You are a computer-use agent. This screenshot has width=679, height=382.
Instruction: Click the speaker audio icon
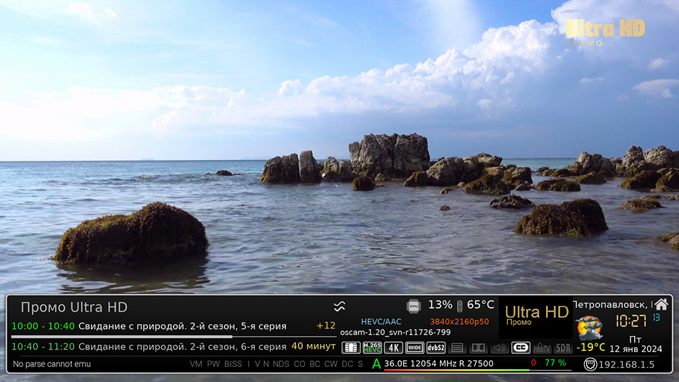coord(499,348)
